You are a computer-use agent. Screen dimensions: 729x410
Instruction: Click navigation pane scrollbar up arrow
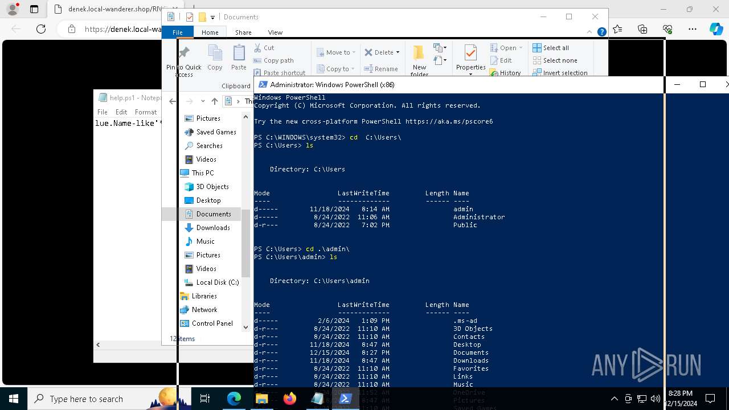pos(246,117)
